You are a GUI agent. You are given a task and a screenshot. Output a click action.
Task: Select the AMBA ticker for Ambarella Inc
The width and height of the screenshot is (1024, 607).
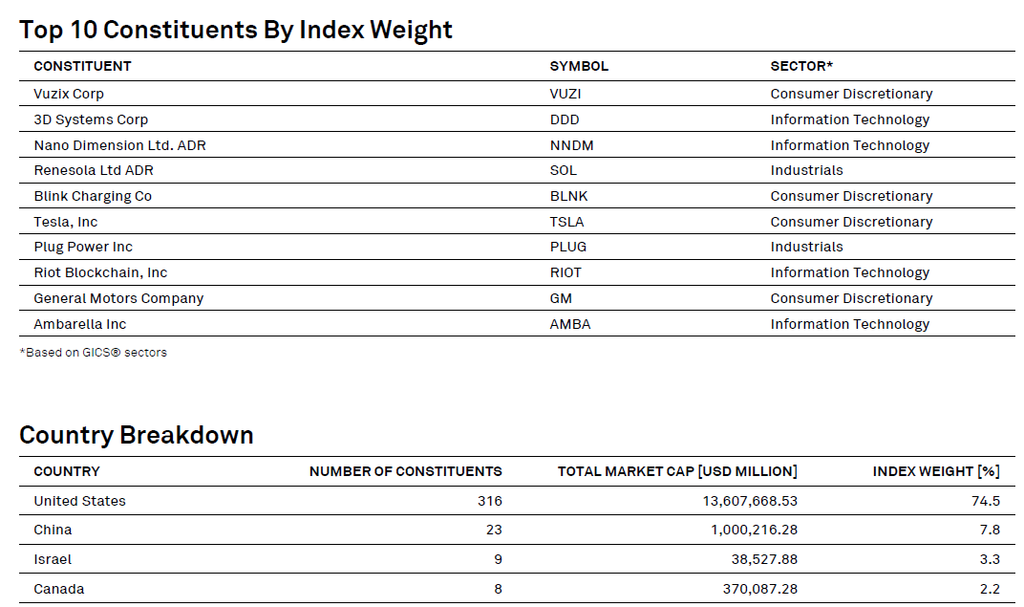567,323
